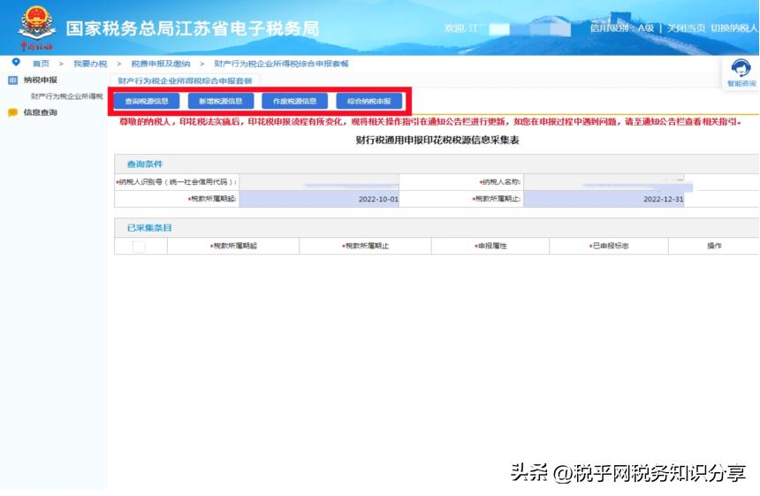Image resolution: width=760 pixels, height=496 pixels.
Task: Click the 税款所属期止 date field 2022-12-31
Action: [x=604, y=199]
